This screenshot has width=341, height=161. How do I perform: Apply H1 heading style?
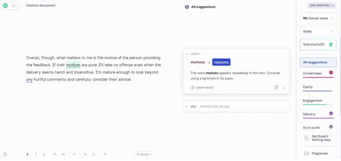tap(55, 154)
